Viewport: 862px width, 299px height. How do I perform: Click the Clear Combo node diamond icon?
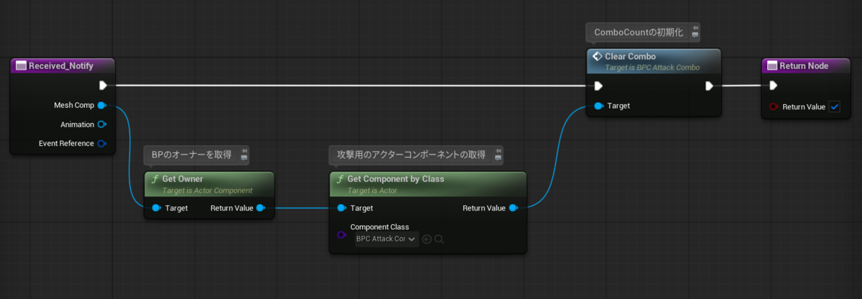pos(597,56)
